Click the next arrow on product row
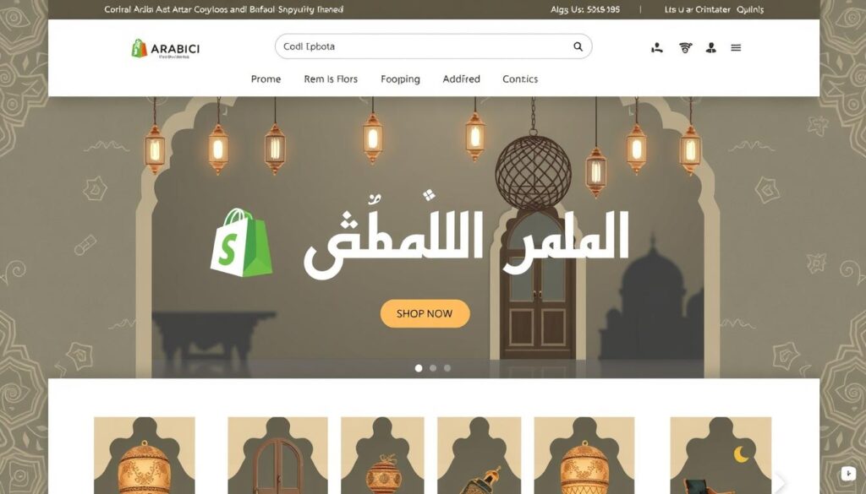 click(779, 482)
